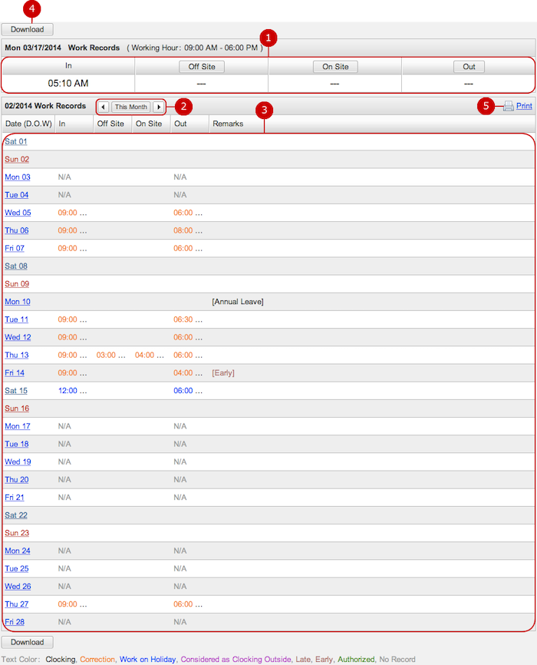Open Mon 10 date link

pos(18,302)
